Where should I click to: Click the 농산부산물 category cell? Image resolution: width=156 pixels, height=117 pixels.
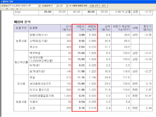21,62
